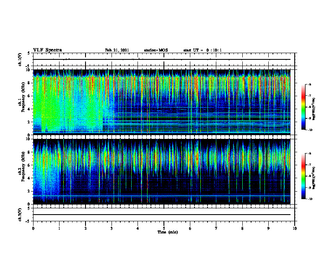Click the '-10' label on ch.1 color scale
332x256 pixels.
point(310,130)
